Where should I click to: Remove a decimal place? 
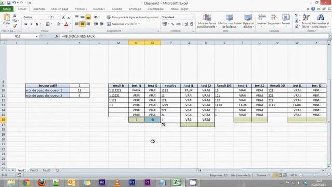pos(192,24)
